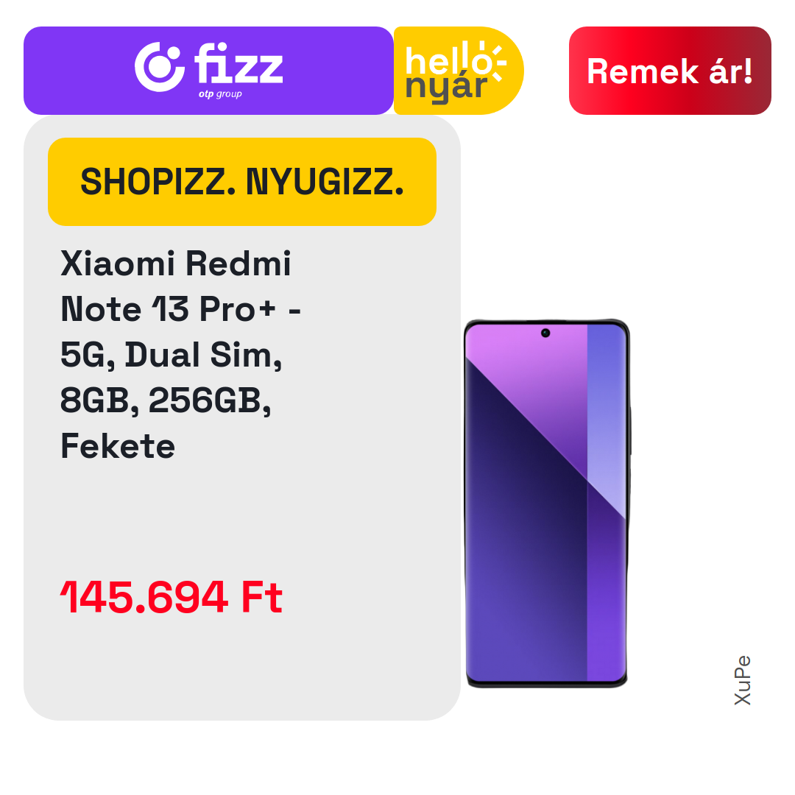795x795 pixels.
Task: Click the phone's front camera punch hole
Action: pyautogui.click(x=545, y=333)
